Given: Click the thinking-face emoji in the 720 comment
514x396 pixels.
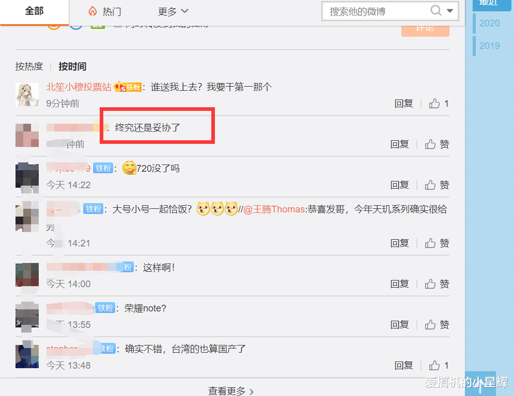Looking at the screenshot, I should click(129, 168).
